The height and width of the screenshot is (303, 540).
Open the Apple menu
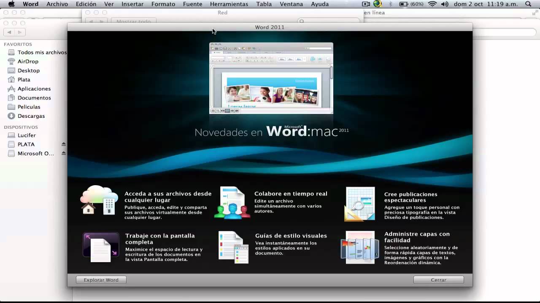[11, 4]
